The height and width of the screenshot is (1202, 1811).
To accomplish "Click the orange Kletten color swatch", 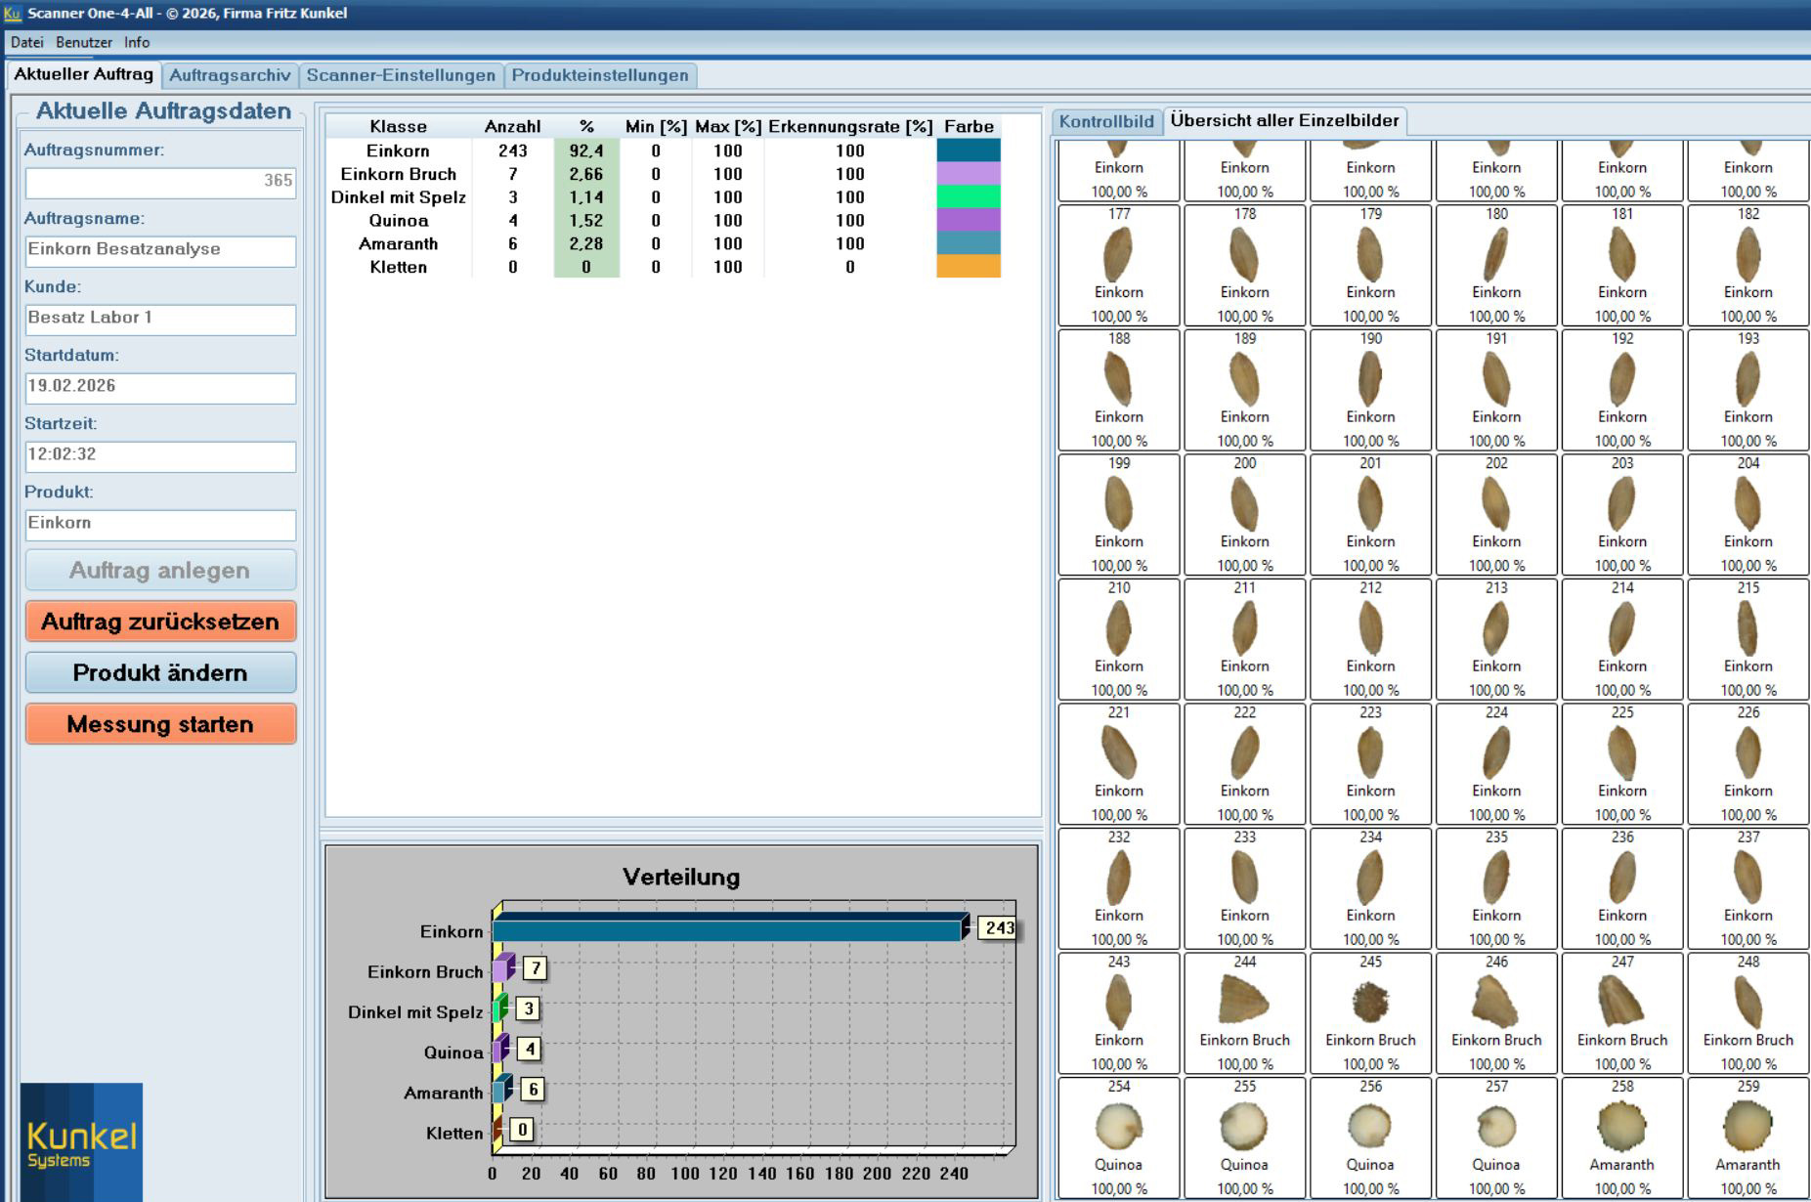I will click(x=968, y=267).
